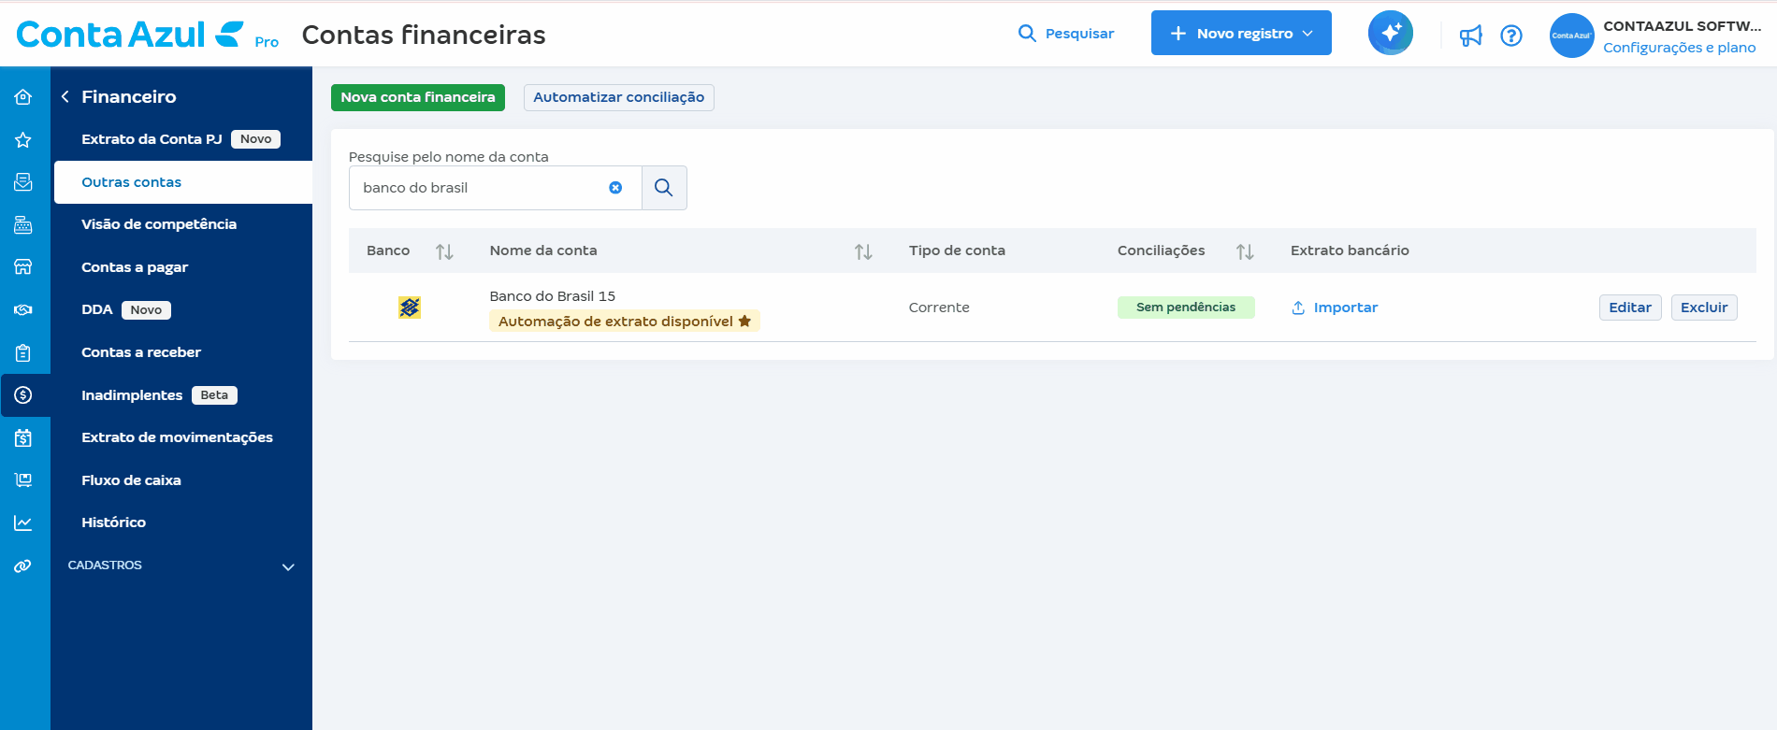Screen dimensions: 1777x730
Task: Click the Tipo de conta header
Action: pyautogui.click(x=957, y=250)
